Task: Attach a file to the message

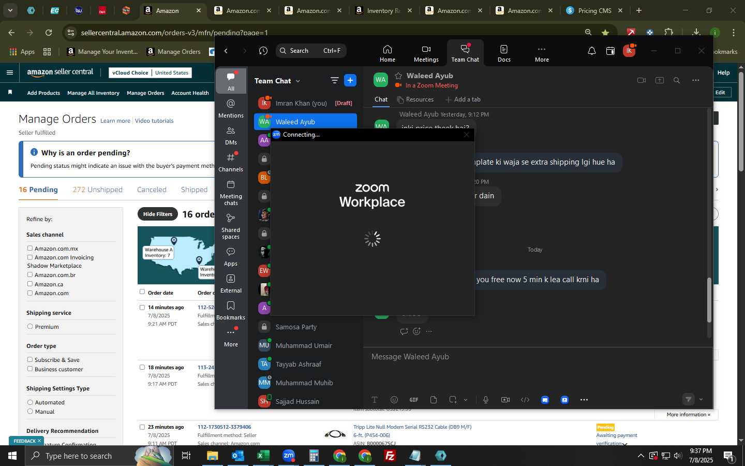Action: click(434, 400)
